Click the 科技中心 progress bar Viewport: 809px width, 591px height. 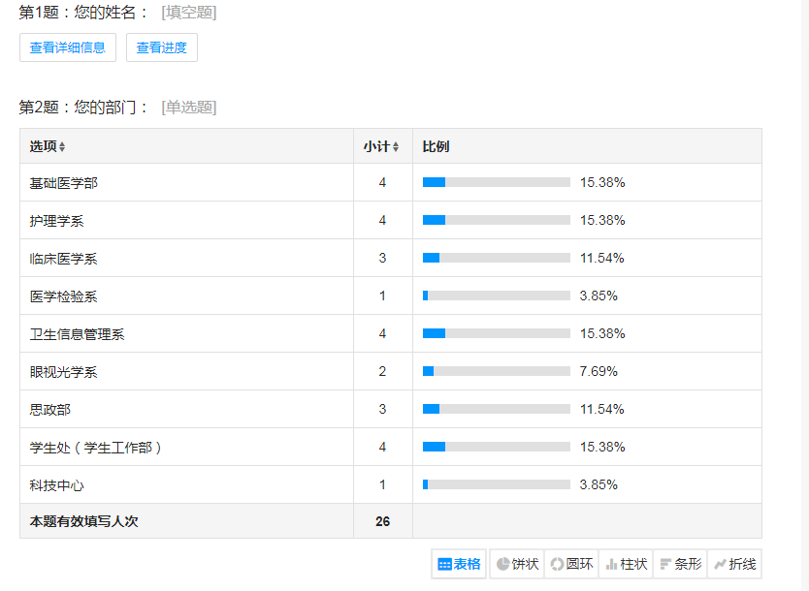(496, 484)
